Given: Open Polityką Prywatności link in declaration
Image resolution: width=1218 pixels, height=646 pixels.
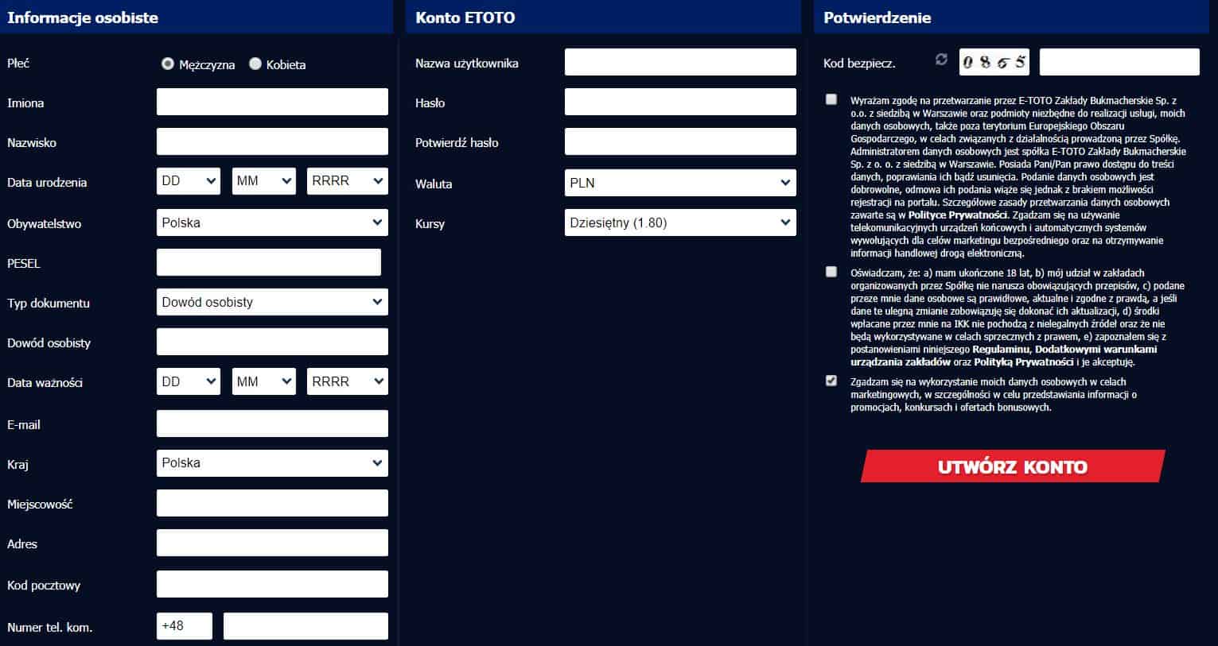Looking at the screenshot, I should tap(1024, 362).
